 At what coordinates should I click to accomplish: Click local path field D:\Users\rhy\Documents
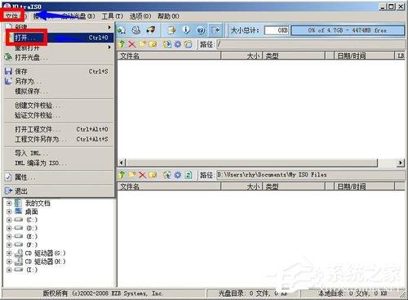pyautogui.click(x=311, y=175)
